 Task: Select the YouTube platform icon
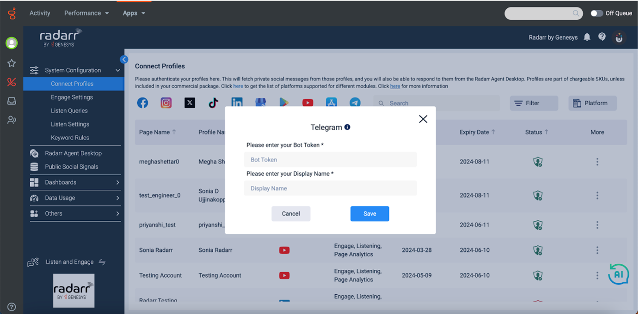click(308, 103)
